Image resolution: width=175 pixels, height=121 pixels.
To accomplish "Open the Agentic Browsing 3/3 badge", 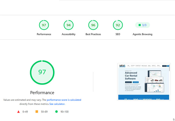I will (x=142, y=25).
